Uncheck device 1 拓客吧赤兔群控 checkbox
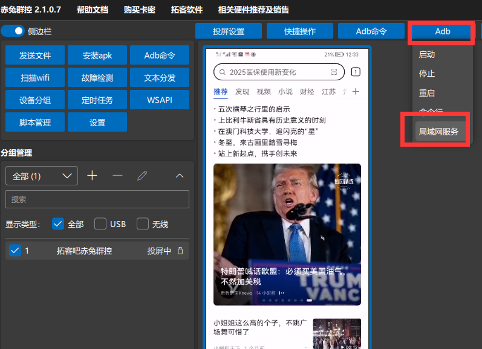Viewport: 482px width, 349px height. [x=15, y=251]
